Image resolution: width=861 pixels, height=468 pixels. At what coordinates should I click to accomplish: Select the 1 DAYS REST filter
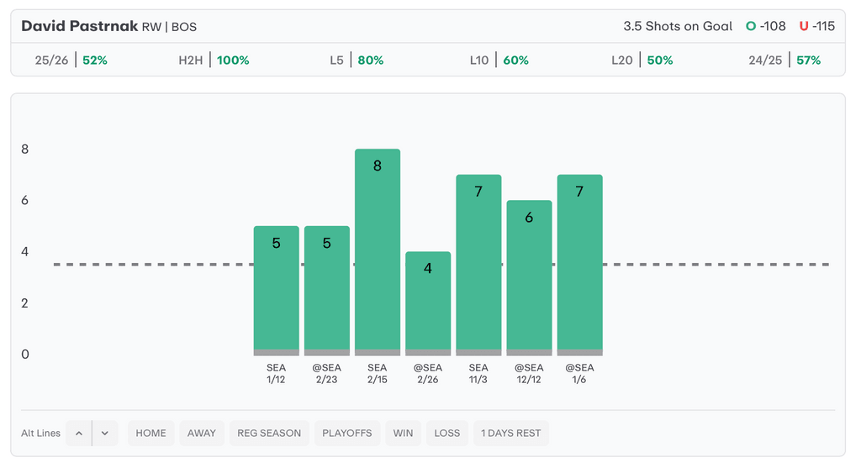pos(510,434)
